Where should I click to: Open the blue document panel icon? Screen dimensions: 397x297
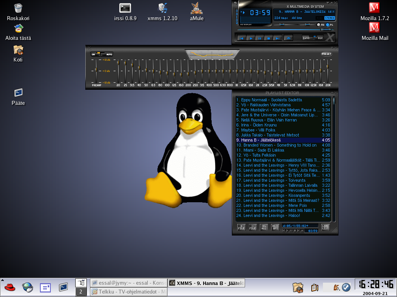pyautogui.click(x=45, y=287)
